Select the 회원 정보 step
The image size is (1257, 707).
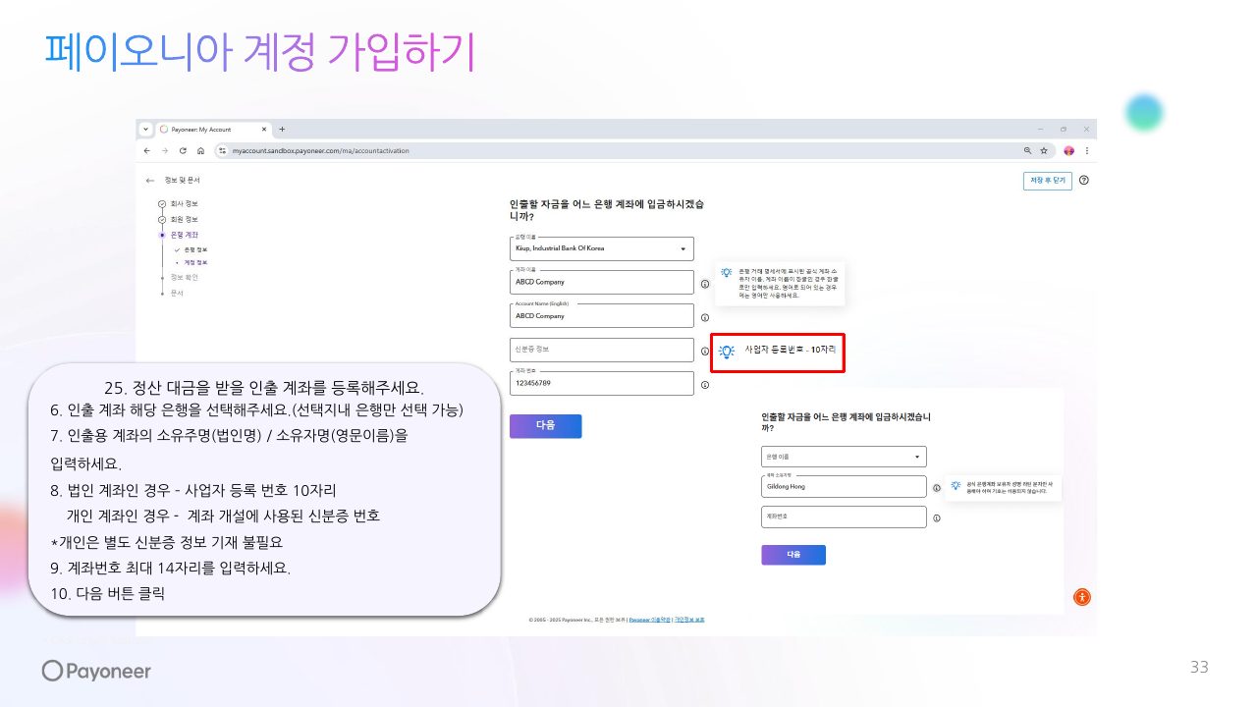[184, 219]
